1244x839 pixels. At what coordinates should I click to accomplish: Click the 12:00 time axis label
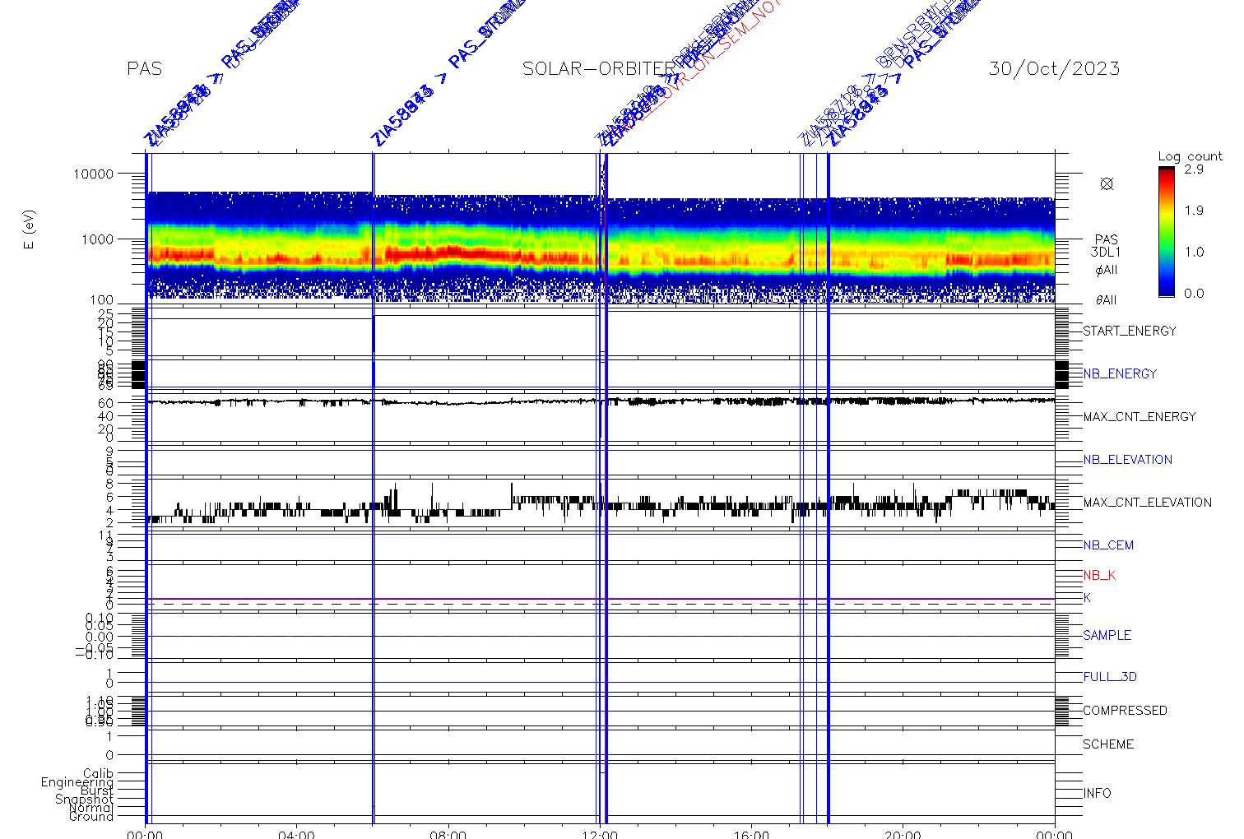pyautogui.click(x=601, y=834)
